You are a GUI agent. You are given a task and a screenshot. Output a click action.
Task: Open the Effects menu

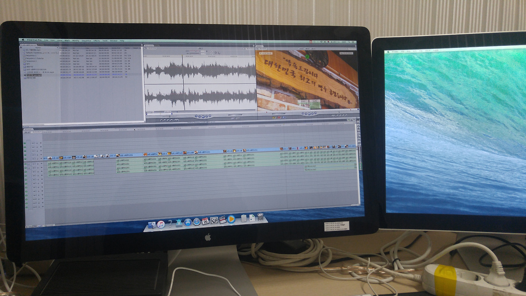coord(97,41)
